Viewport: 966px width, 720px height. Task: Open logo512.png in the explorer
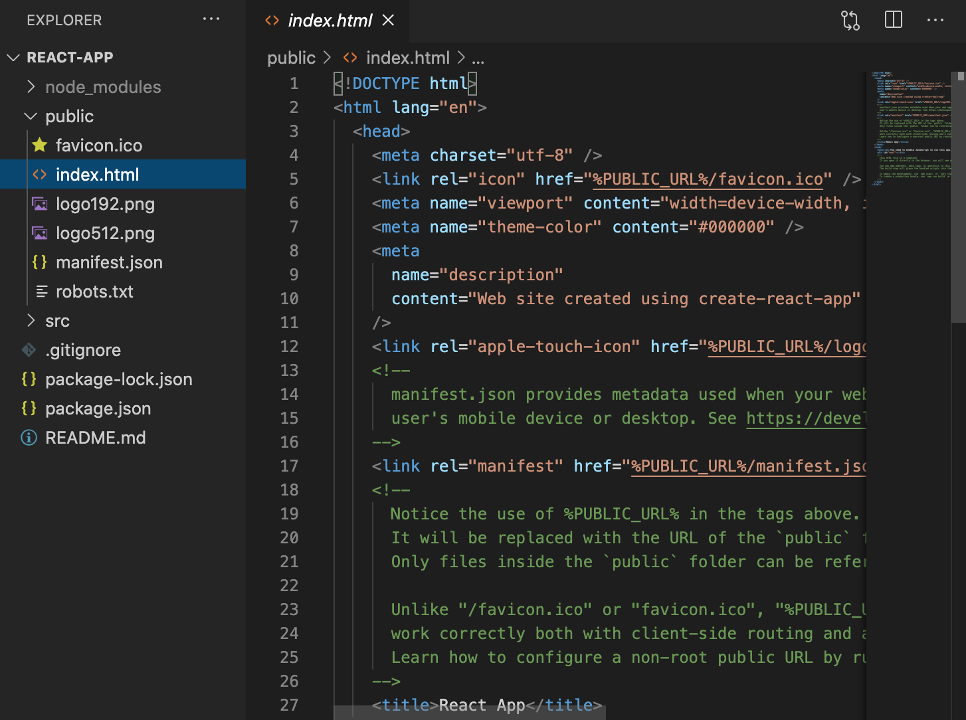105,232
